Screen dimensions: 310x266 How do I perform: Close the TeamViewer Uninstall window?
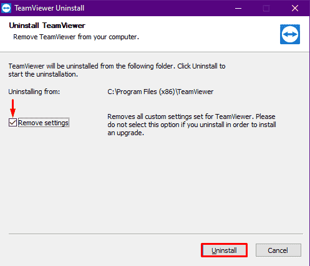(295, 8)
